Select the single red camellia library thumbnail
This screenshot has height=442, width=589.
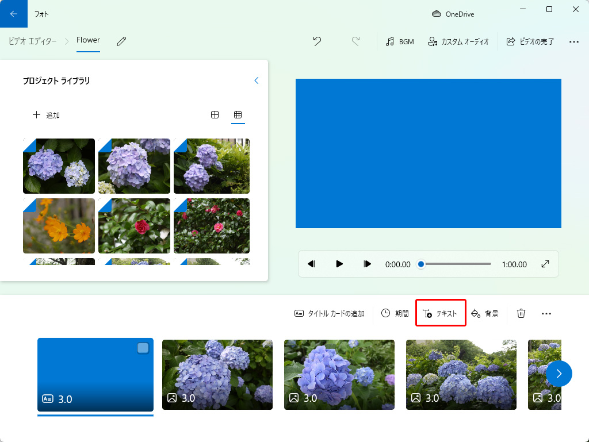click(134, 226)
